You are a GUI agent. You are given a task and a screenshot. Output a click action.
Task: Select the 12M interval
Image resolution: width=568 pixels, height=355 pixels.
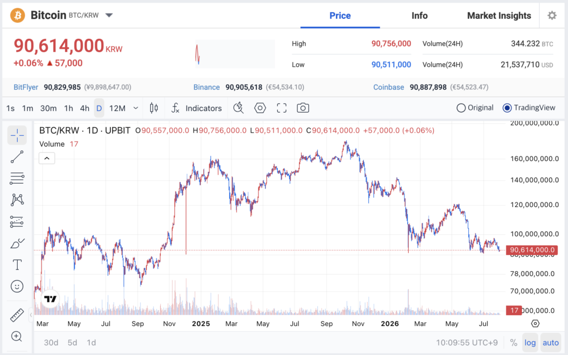tap(118, 108)
